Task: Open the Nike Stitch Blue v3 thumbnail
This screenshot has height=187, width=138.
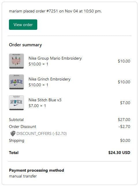Action: (x=16, y=102)
